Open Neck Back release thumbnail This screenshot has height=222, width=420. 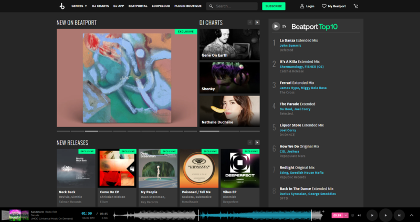coord(76,168)
